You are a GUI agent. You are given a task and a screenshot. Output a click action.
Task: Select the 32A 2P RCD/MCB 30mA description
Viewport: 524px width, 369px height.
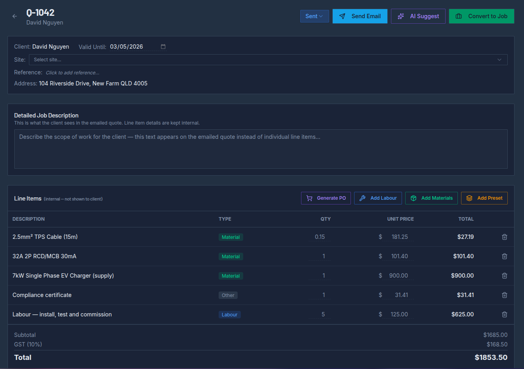point(44,256)
